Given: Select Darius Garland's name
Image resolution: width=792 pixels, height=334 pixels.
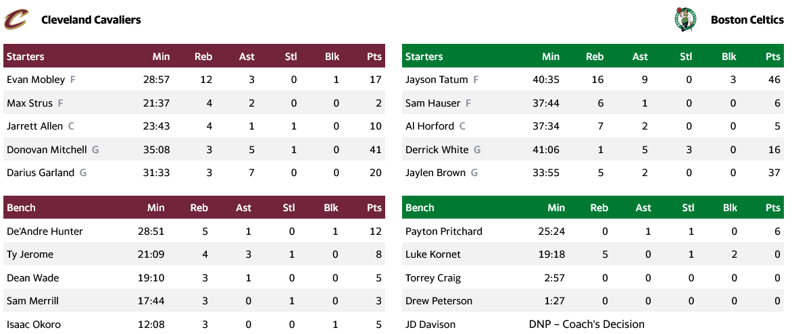Looking at the screenshot, I should click(41, 173).
